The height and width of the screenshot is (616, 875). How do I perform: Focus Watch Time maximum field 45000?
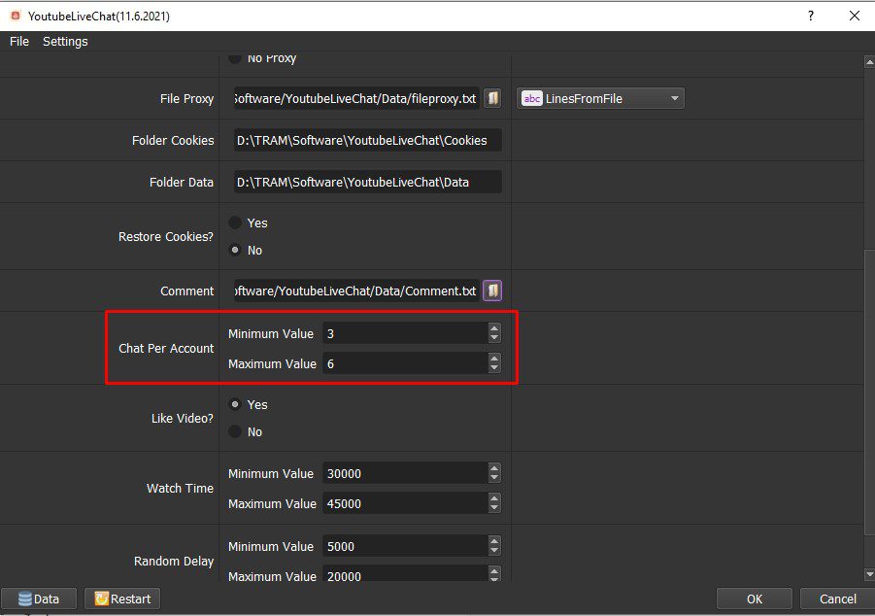coord(405,503)
